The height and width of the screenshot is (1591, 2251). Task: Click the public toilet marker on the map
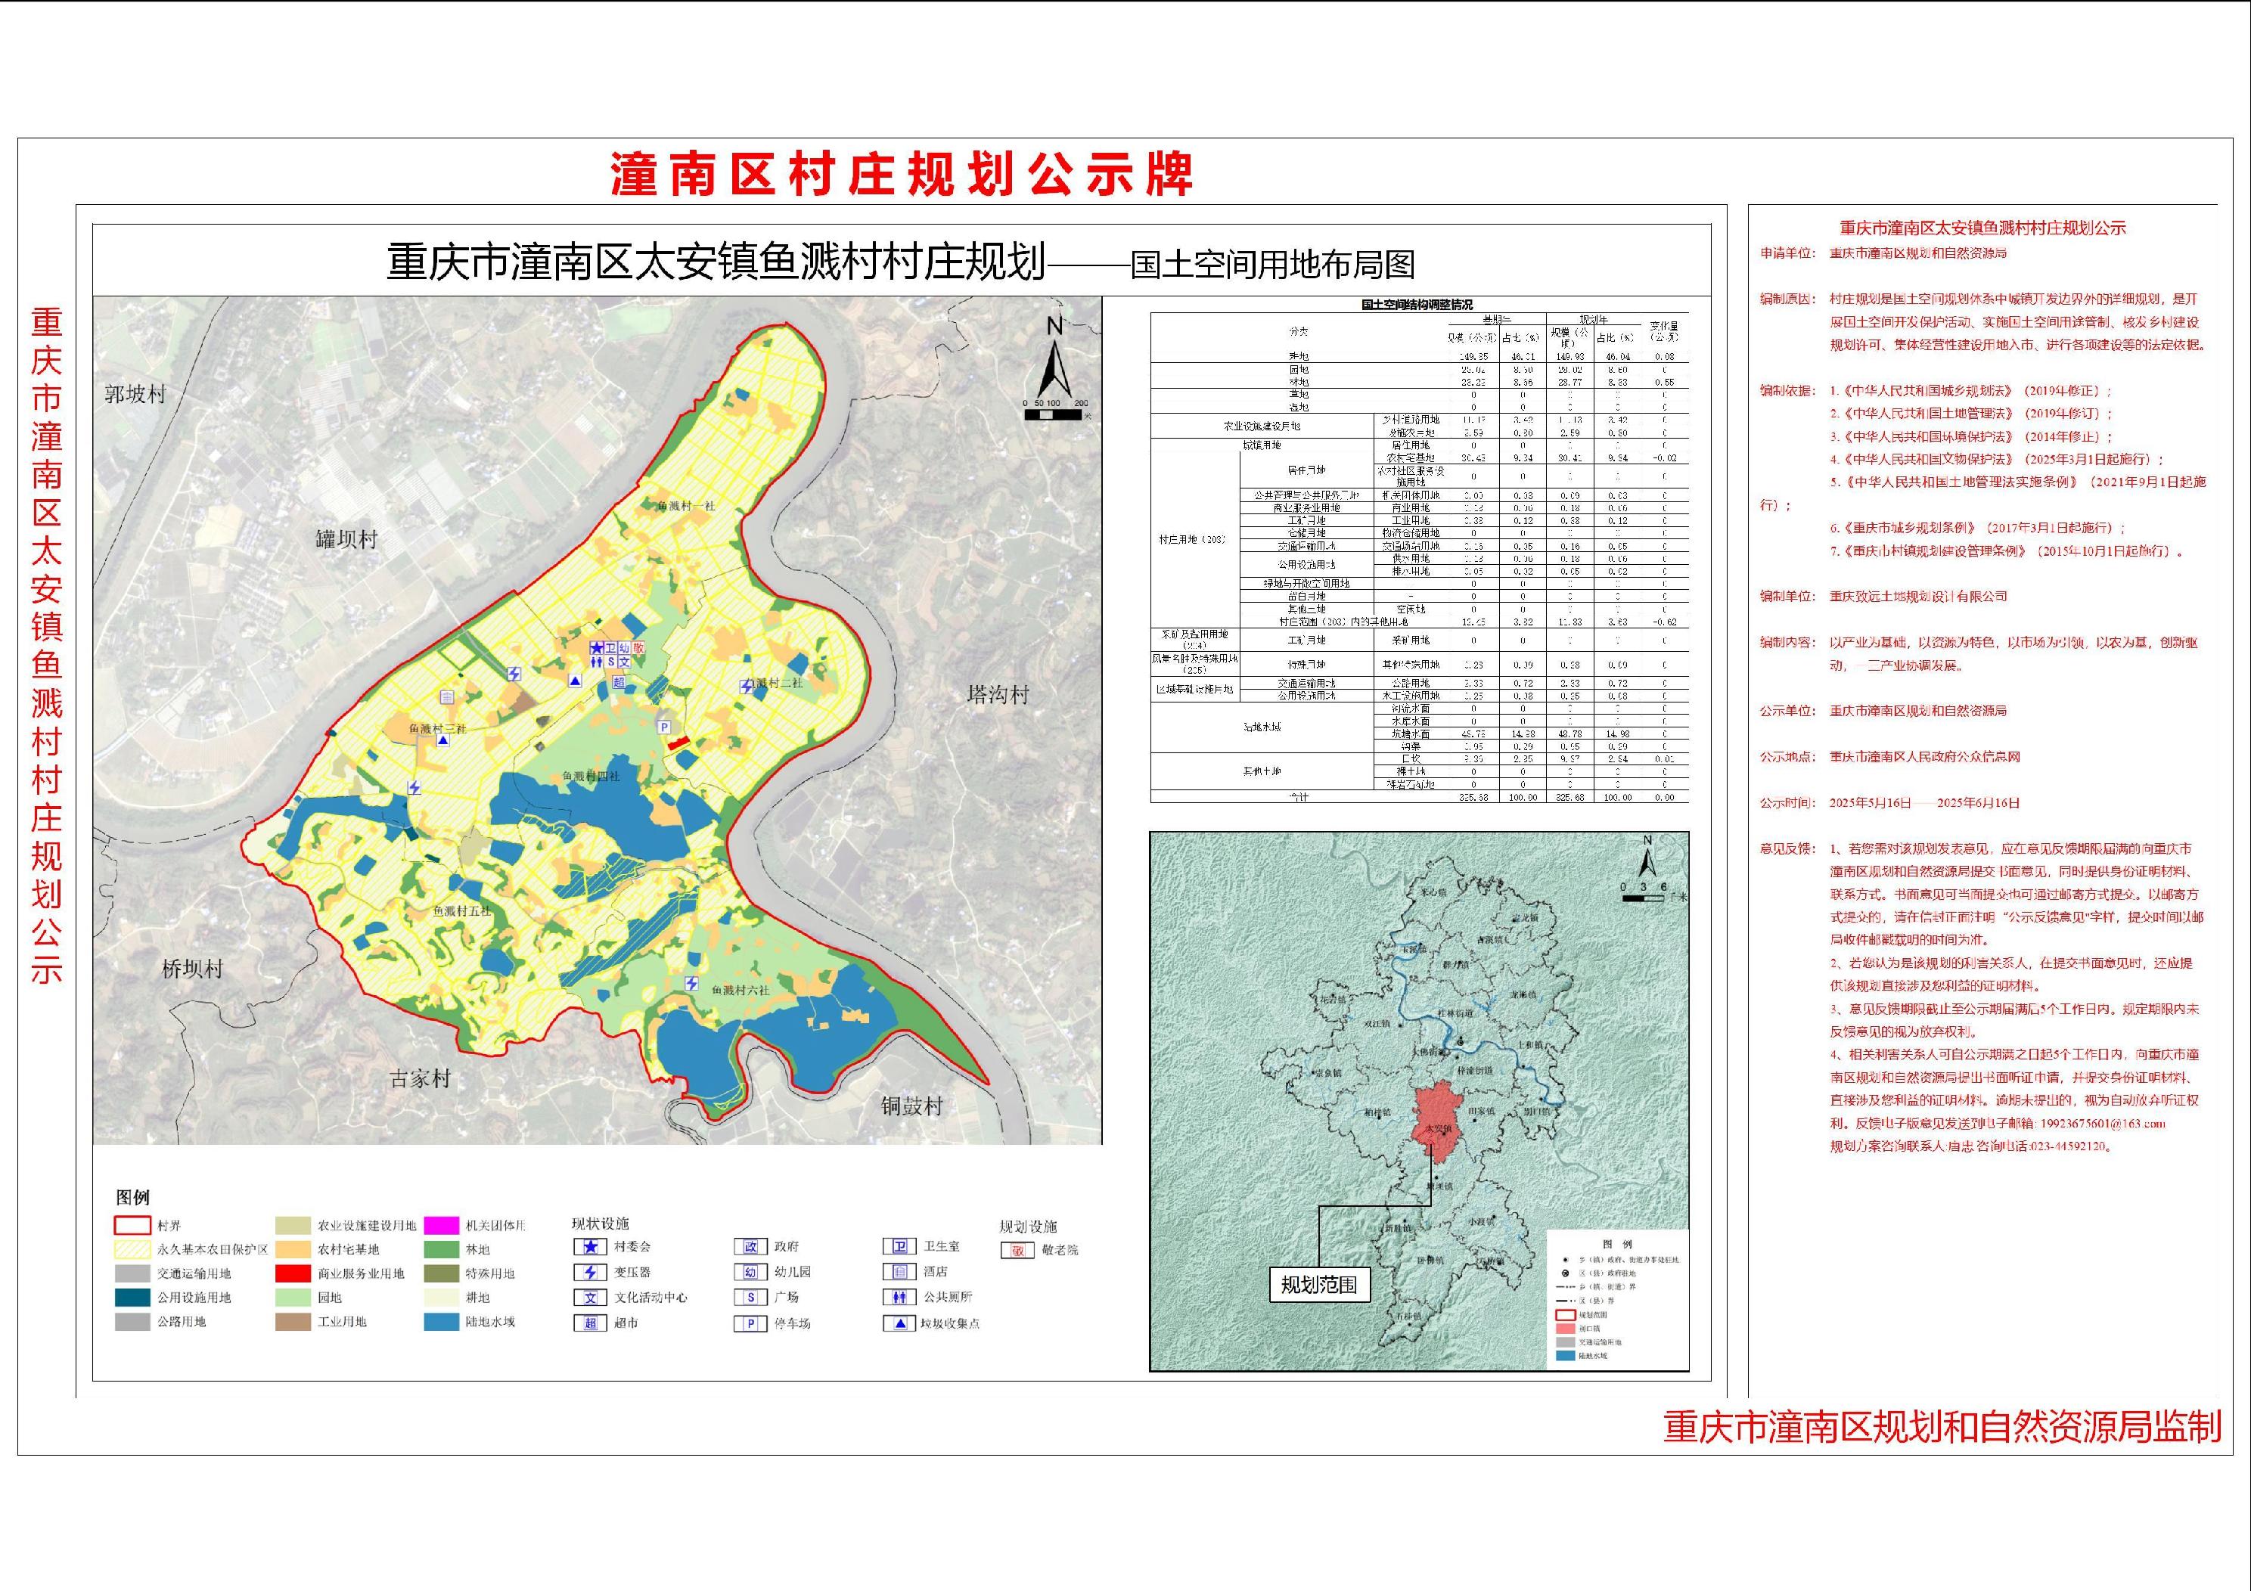(596, 662)
